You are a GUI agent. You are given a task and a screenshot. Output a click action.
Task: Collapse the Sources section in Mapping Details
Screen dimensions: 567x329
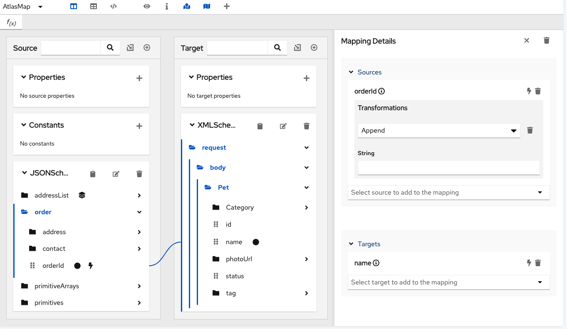coord(351,72)
